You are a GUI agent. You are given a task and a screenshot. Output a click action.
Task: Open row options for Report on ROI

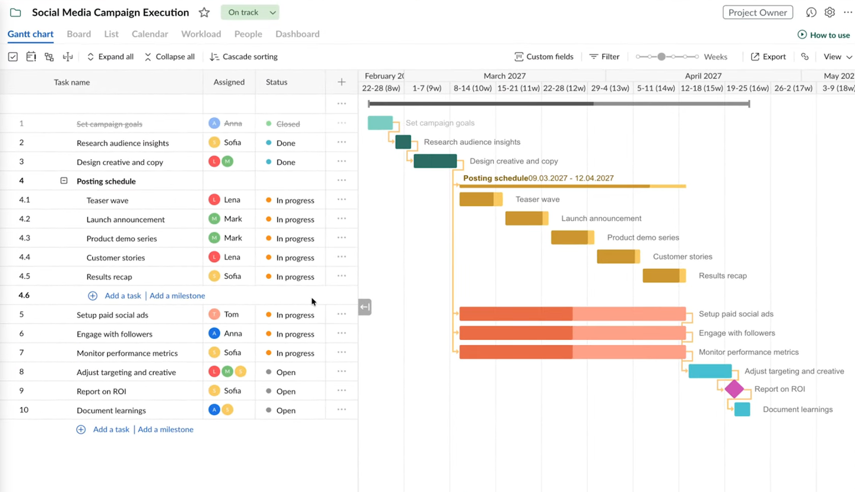point(341,391)
